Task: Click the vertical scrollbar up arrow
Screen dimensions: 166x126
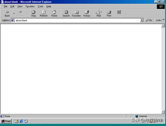Action: tap(163, 26)
